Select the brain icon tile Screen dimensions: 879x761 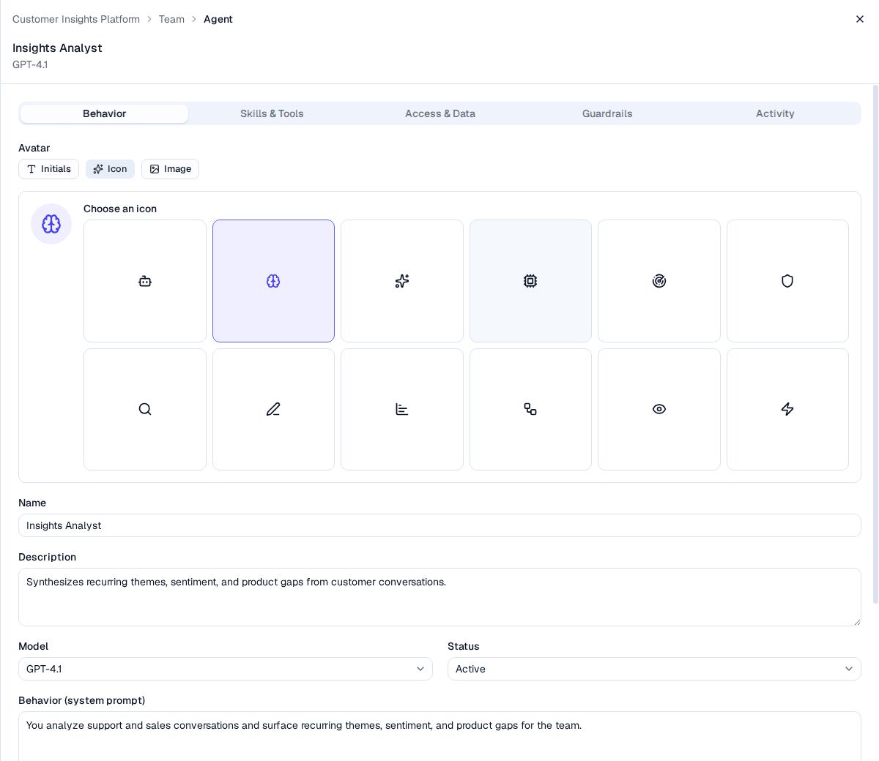click(273, 281)
